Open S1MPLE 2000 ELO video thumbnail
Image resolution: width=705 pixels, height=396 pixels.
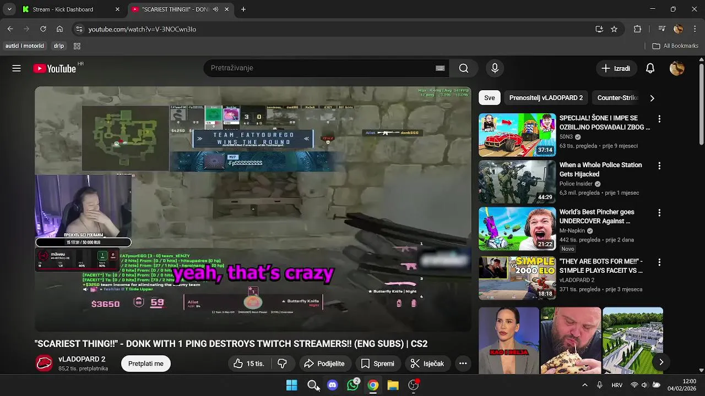point(517,279)
